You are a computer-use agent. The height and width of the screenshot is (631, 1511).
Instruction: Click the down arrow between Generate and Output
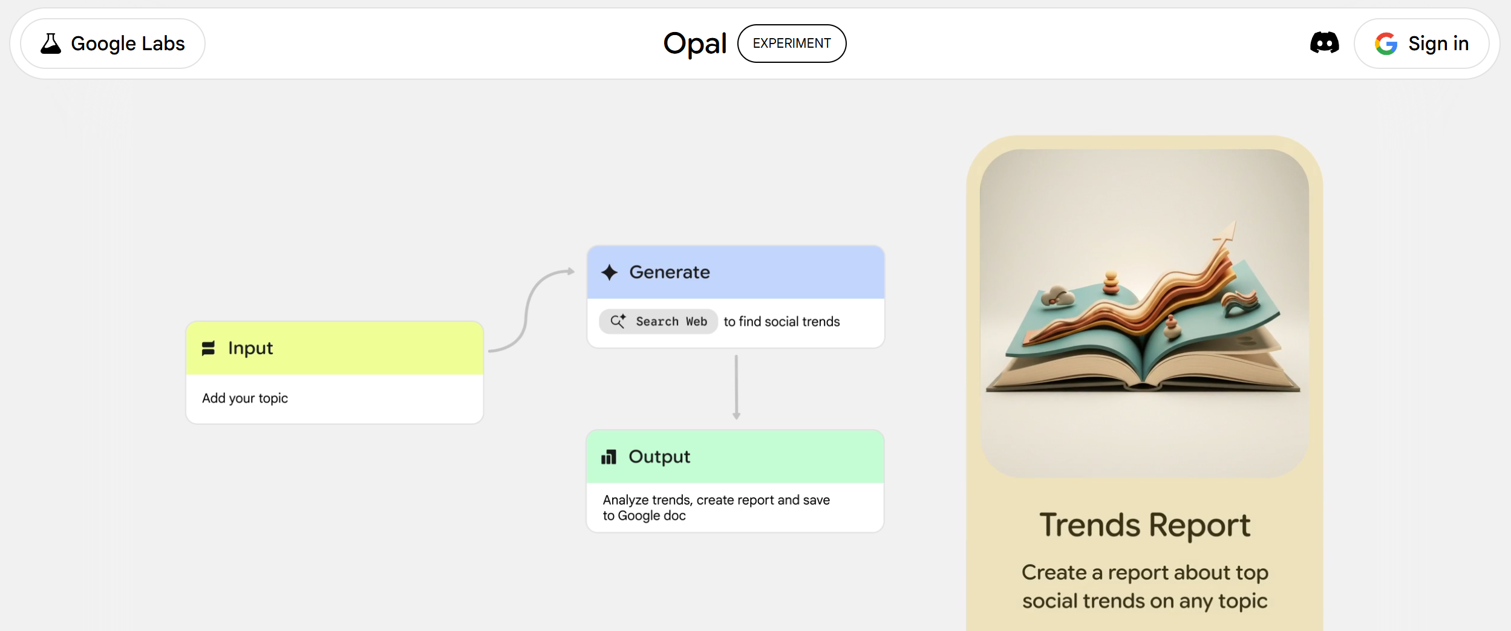736,387
